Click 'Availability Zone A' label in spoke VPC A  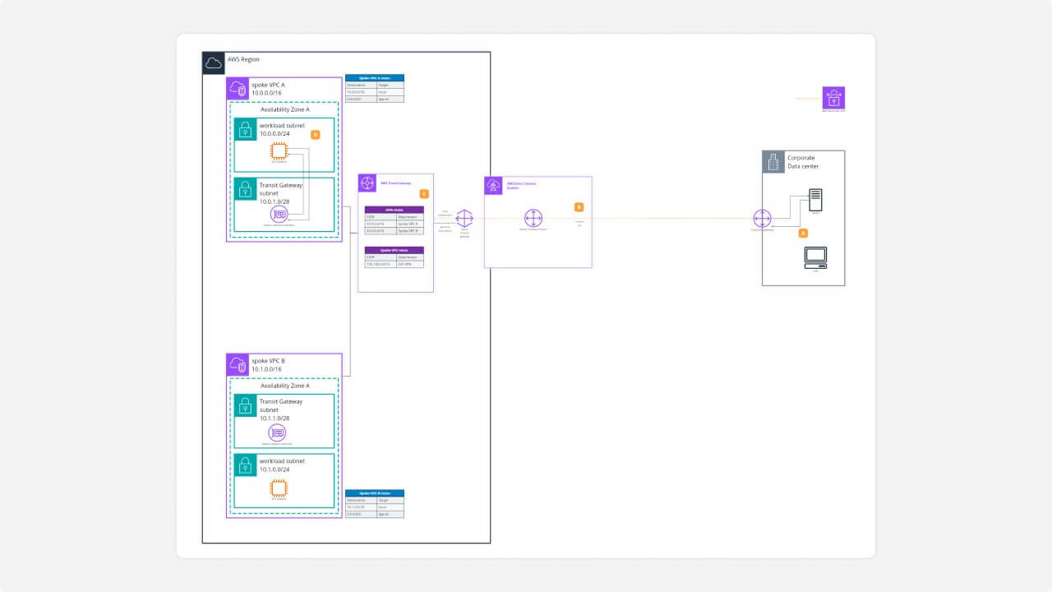click(285, 109)
